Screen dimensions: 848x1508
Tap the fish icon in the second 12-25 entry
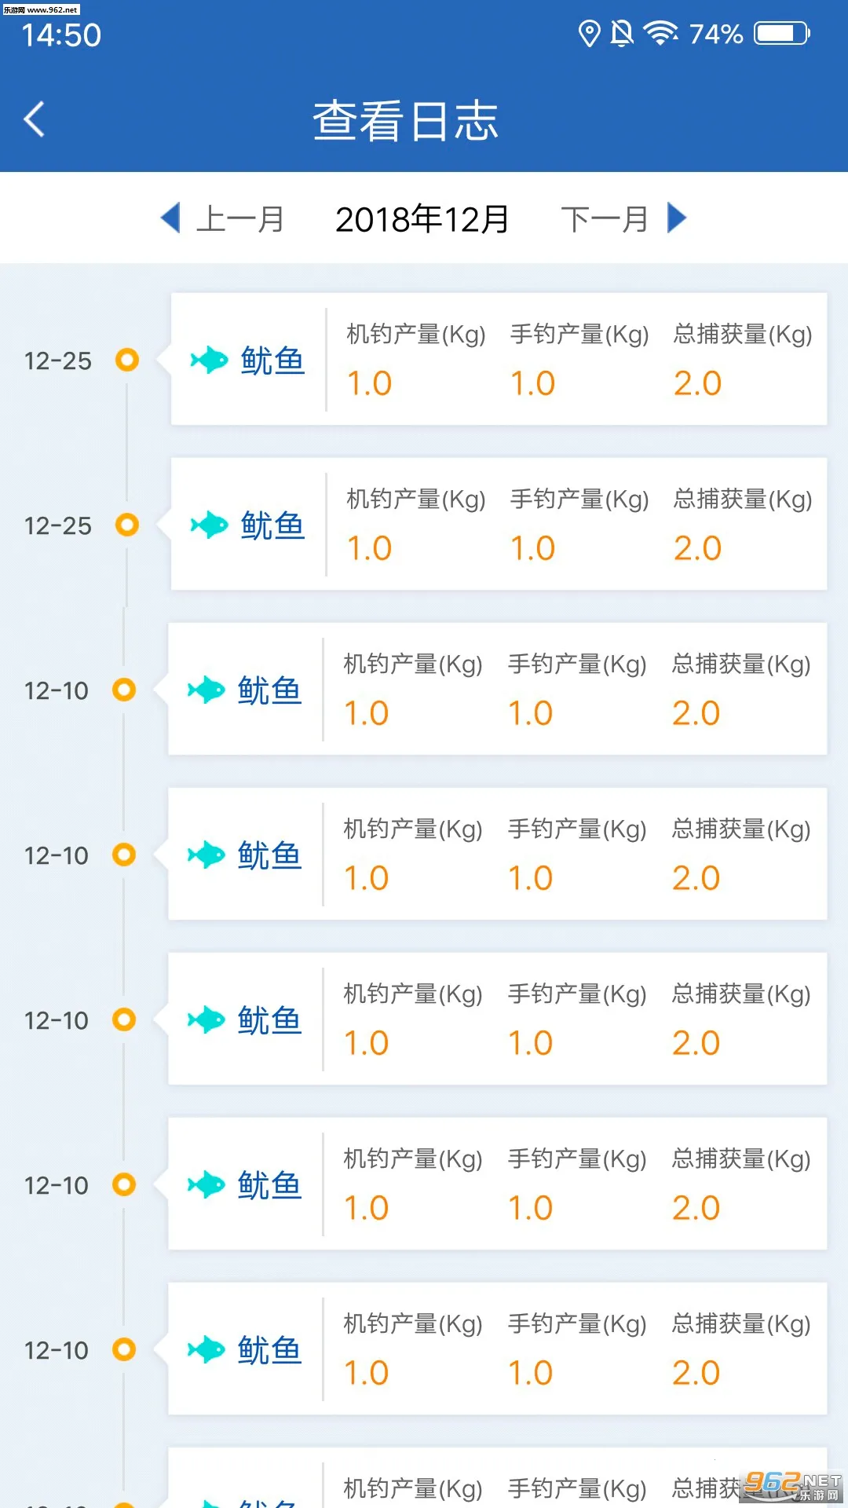pyautogui.click(x=209, y=525)
